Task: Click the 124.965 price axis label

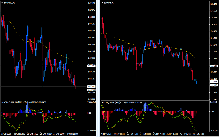Action: [214, 11]
